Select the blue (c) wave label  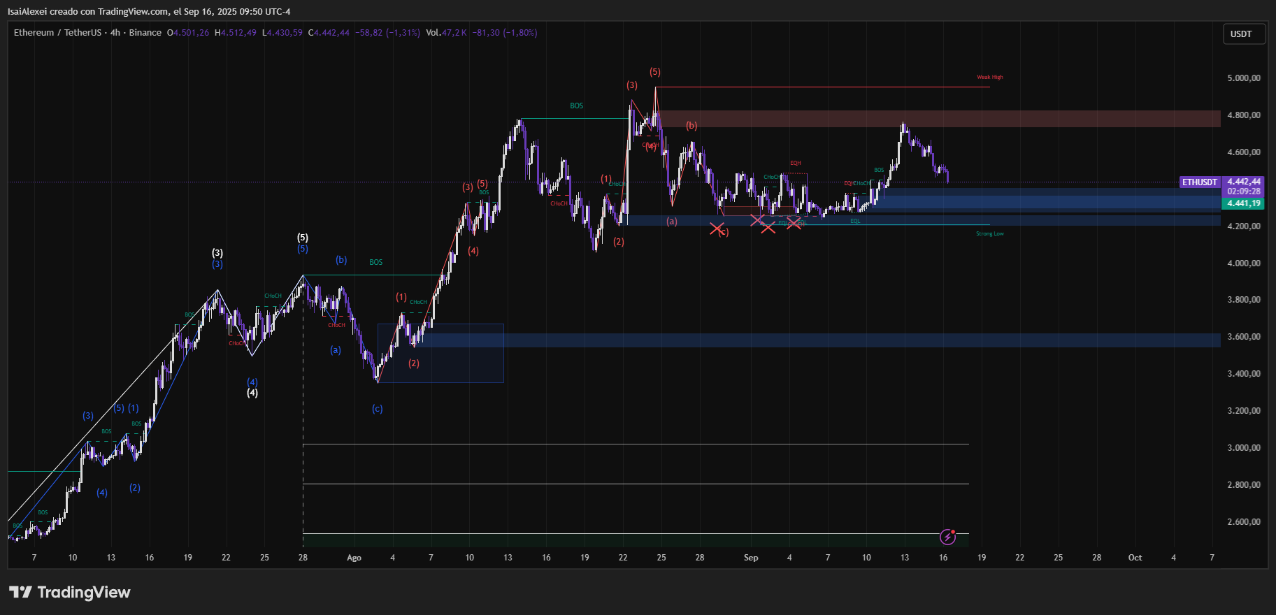coord(377,409)
